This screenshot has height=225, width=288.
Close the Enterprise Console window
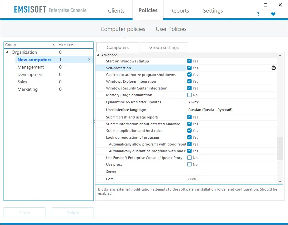[280, 5]
